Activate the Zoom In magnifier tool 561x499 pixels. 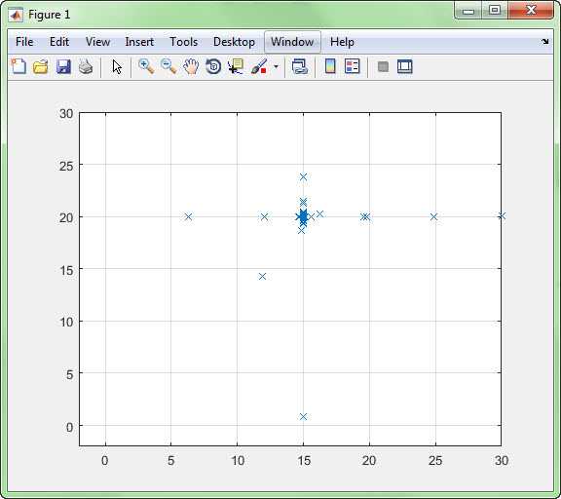click(x=146, y=66)
